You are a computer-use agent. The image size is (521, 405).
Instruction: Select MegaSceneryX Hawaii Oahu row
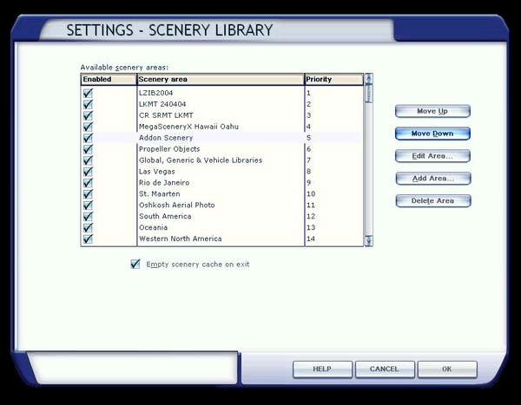click(222, 127)
